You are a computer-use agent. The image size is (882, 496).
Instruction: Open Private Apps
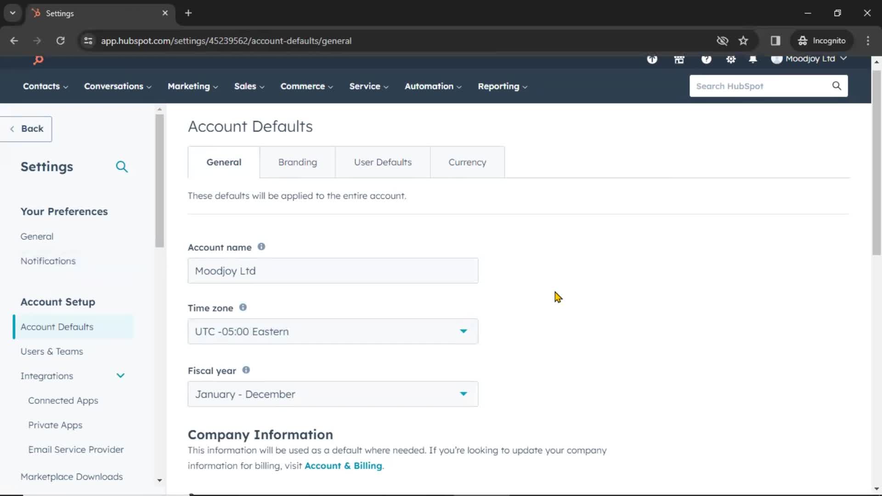tap(55, 425)
